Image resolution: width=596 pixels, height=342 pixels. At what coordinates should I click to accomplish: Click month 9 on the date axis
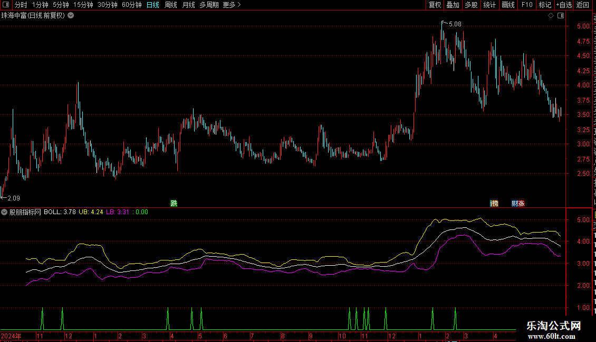311,336
